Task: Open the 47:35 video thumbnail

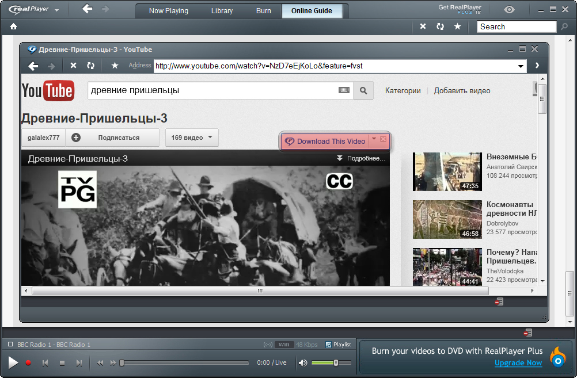Action: [x=447, y=171]
